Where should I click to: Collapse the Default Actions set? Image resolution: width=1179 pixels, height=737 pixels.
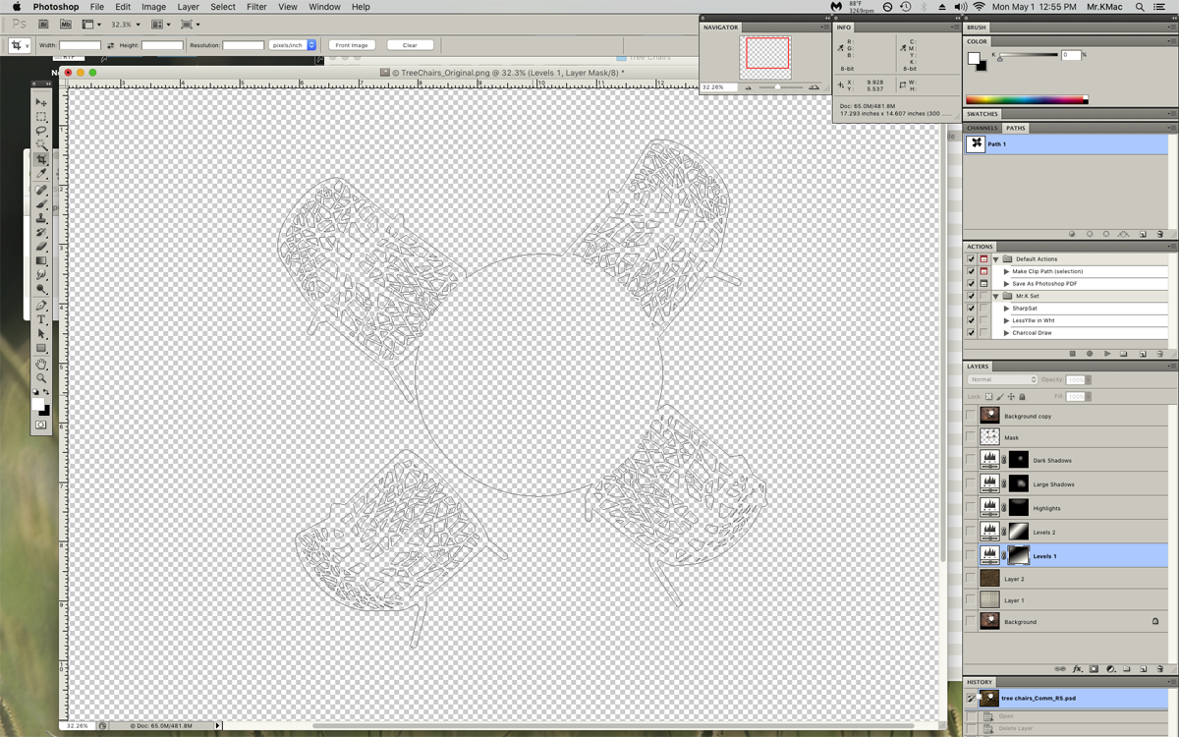(995, 259)
